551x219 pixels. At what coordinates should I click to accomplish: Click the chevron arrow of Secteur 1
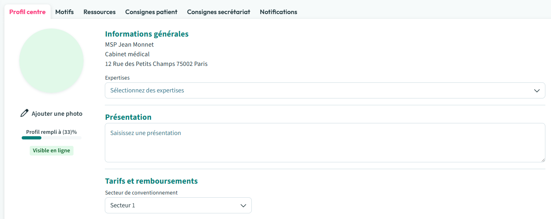[243, 205]
